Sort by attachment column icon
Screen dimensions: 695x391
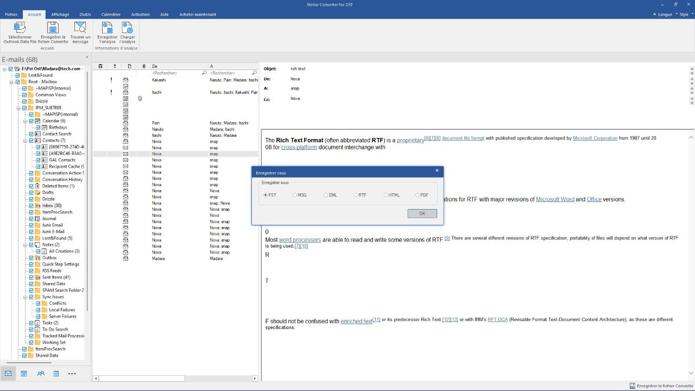tap(144, 66)
